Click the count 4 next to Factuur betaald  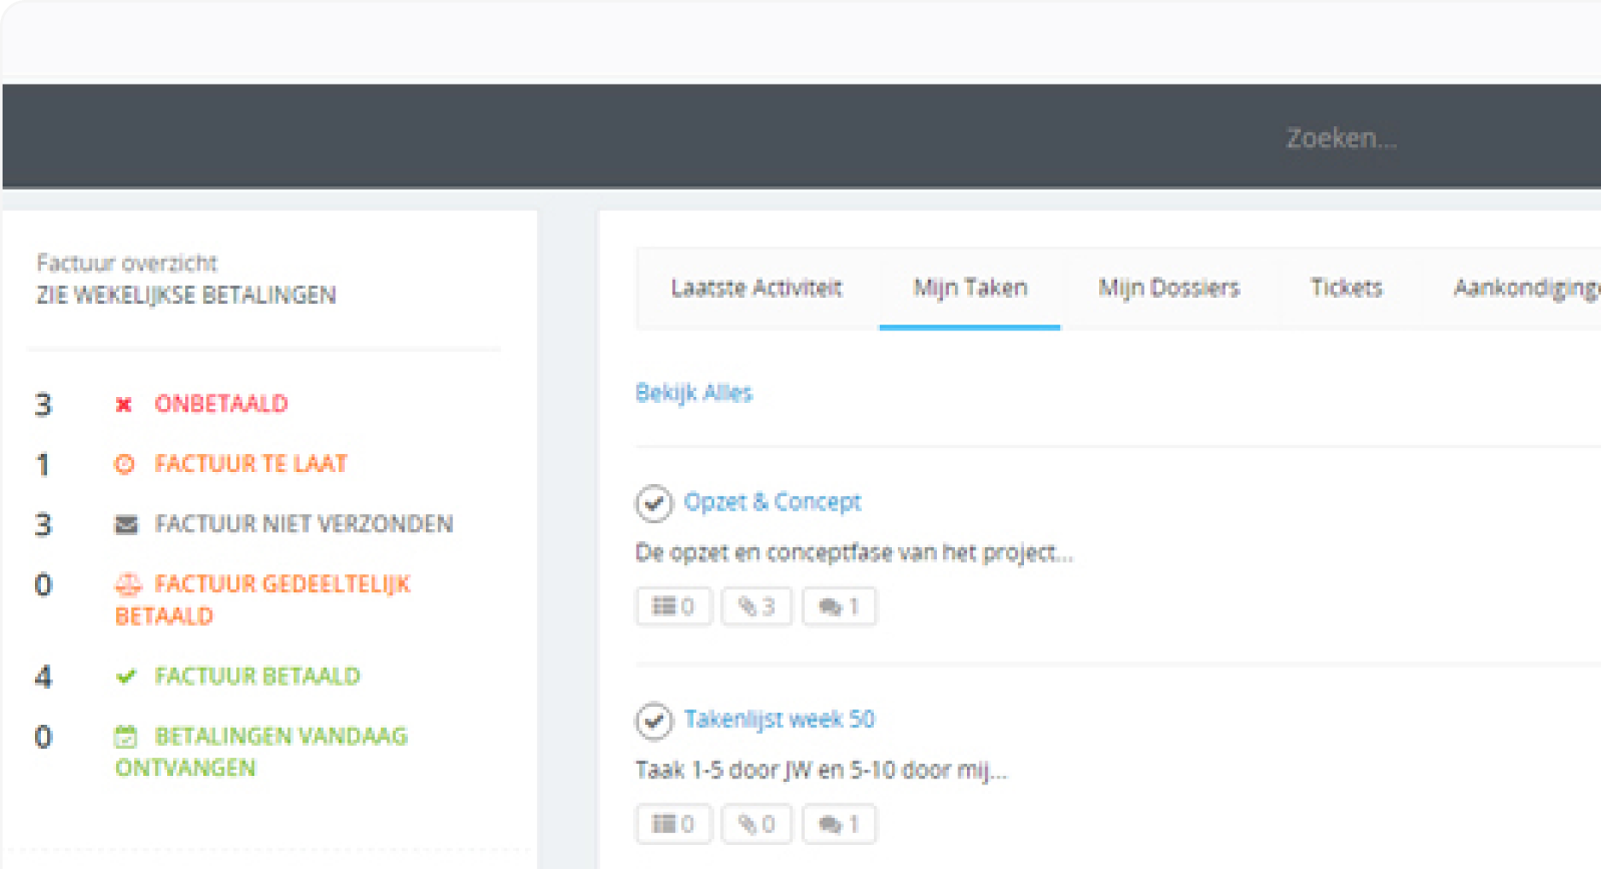click(x=44, y=677)
